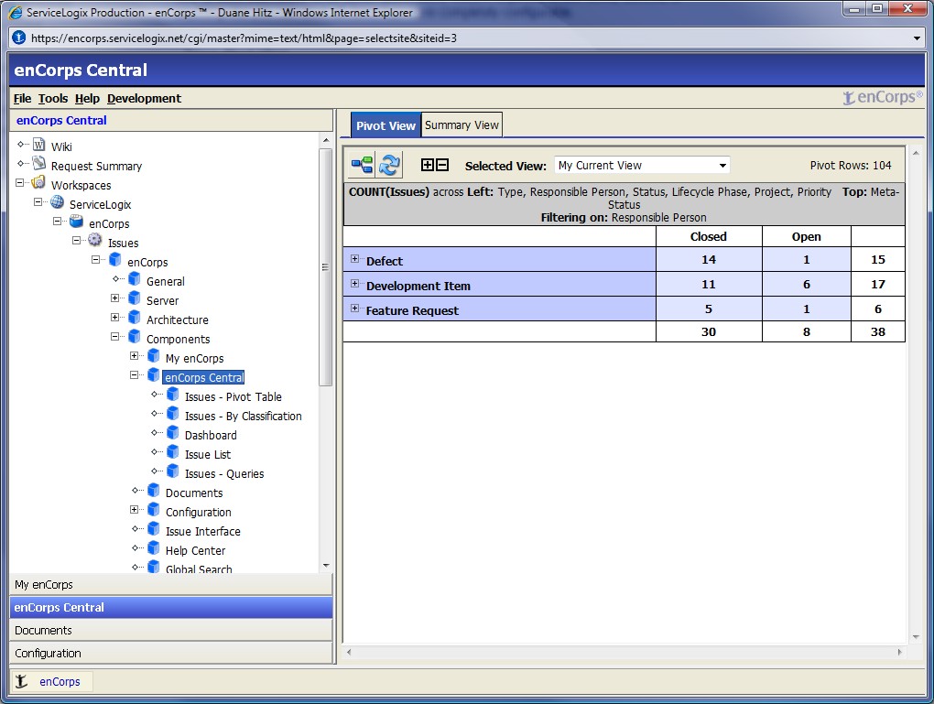Image resolution: width=934 pixels, height=704 pixels.
Task: Click the Development Item Open count 6
Action: click(806, 284)
